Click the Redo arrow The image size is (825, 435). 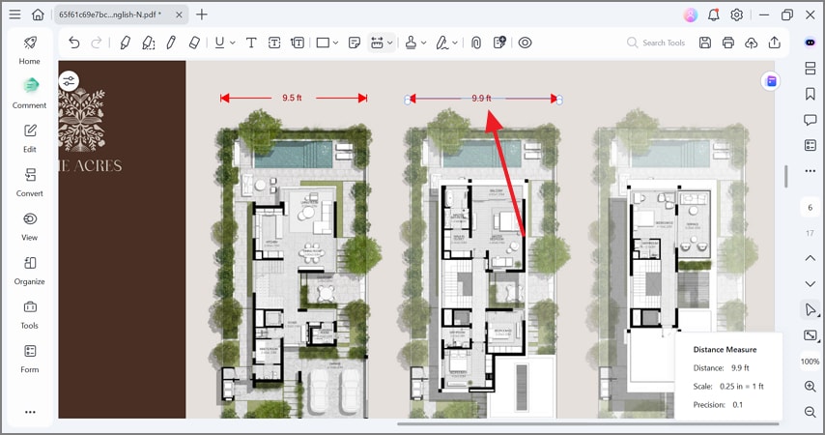[x=97, y=43]
